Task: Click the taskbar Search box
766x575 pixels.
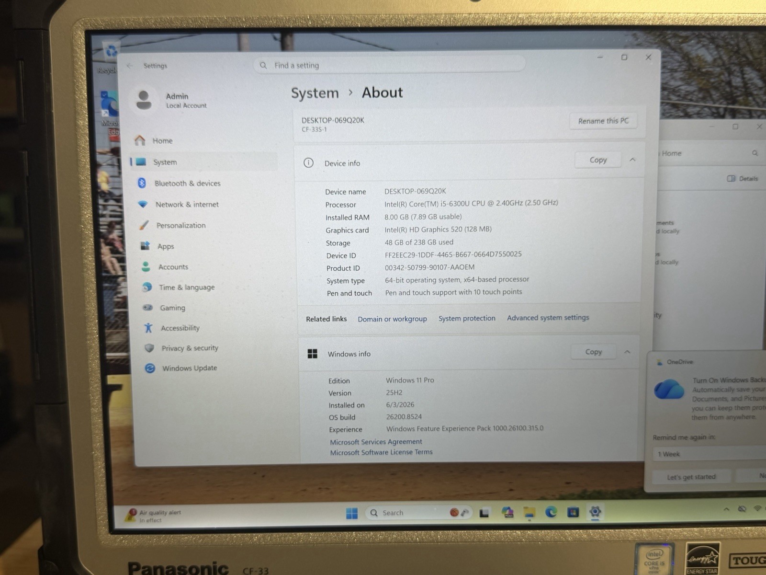Action: (419, 513)
